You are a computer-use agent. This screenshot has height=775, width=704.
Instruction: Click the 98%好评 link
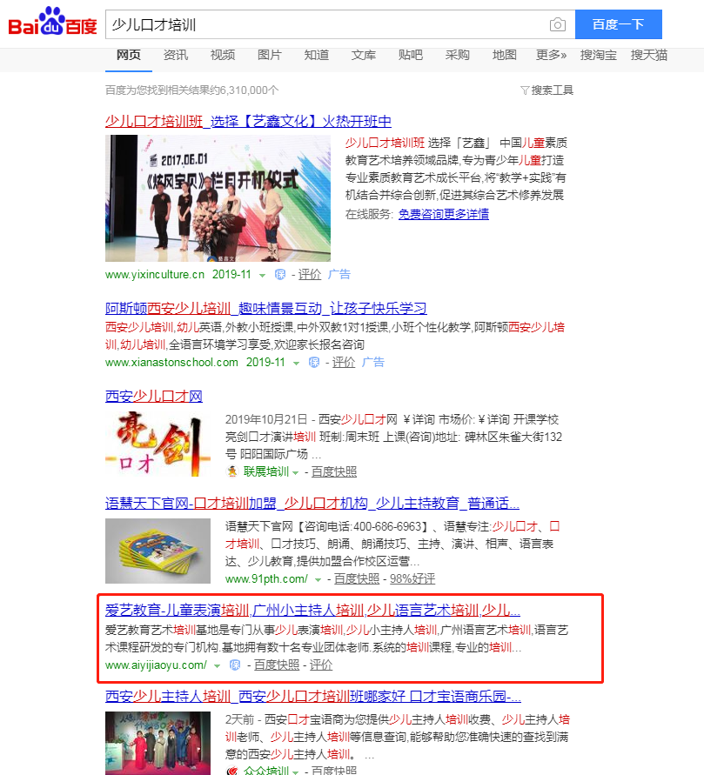(412, 578)
